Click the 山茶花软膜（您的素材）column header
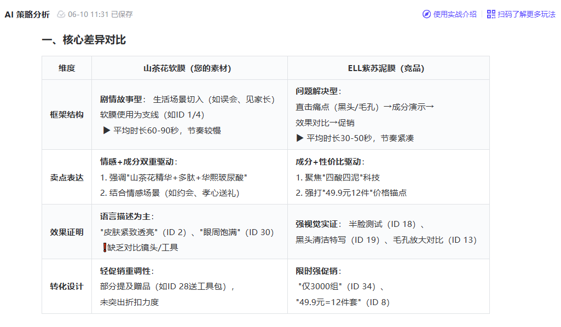Viewport: 561px width, 327px height. coord(189,68)
